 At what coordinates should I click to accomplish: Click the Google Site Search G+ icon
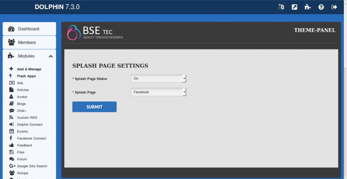click(12, 166)
